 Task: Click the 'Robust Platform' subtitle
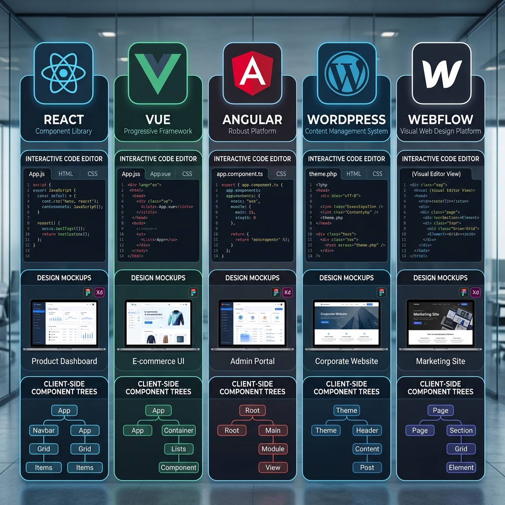[252, 131]
